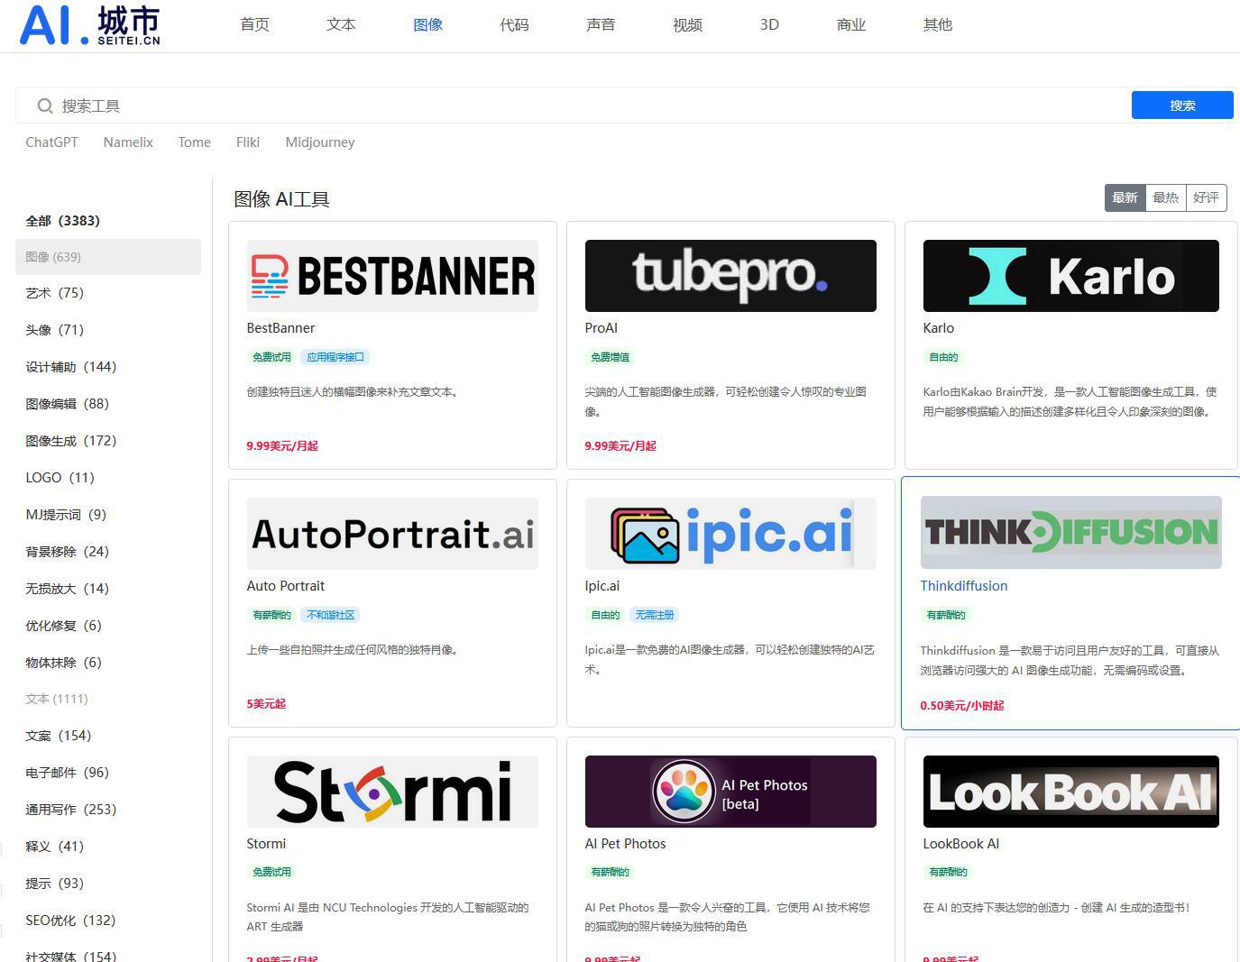The image size is (1240, 962).
Task: Open the BestBanner title link
Action: pyautogui.click(x=280, y=328)
